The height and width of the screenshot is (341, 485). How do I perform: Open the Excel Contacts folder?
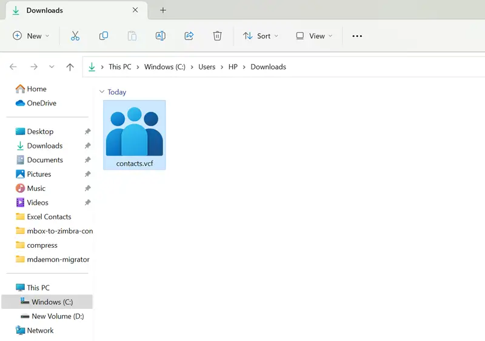[48, 217]
